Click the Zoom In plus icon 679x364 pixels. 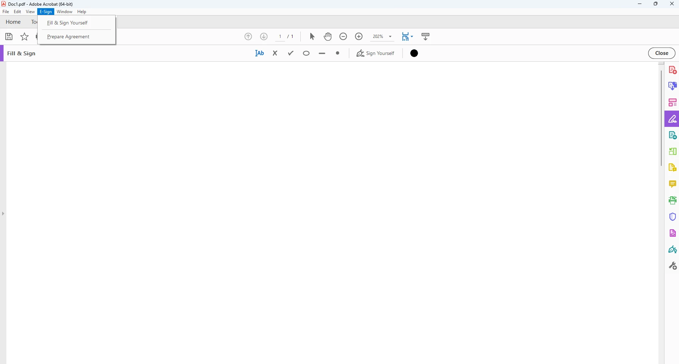click(x=359, y=37)
